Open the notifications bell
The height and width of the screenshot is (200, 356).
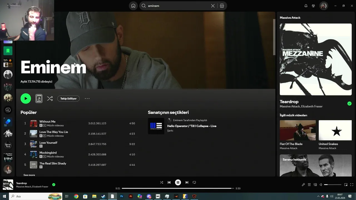tap(306, 6)
